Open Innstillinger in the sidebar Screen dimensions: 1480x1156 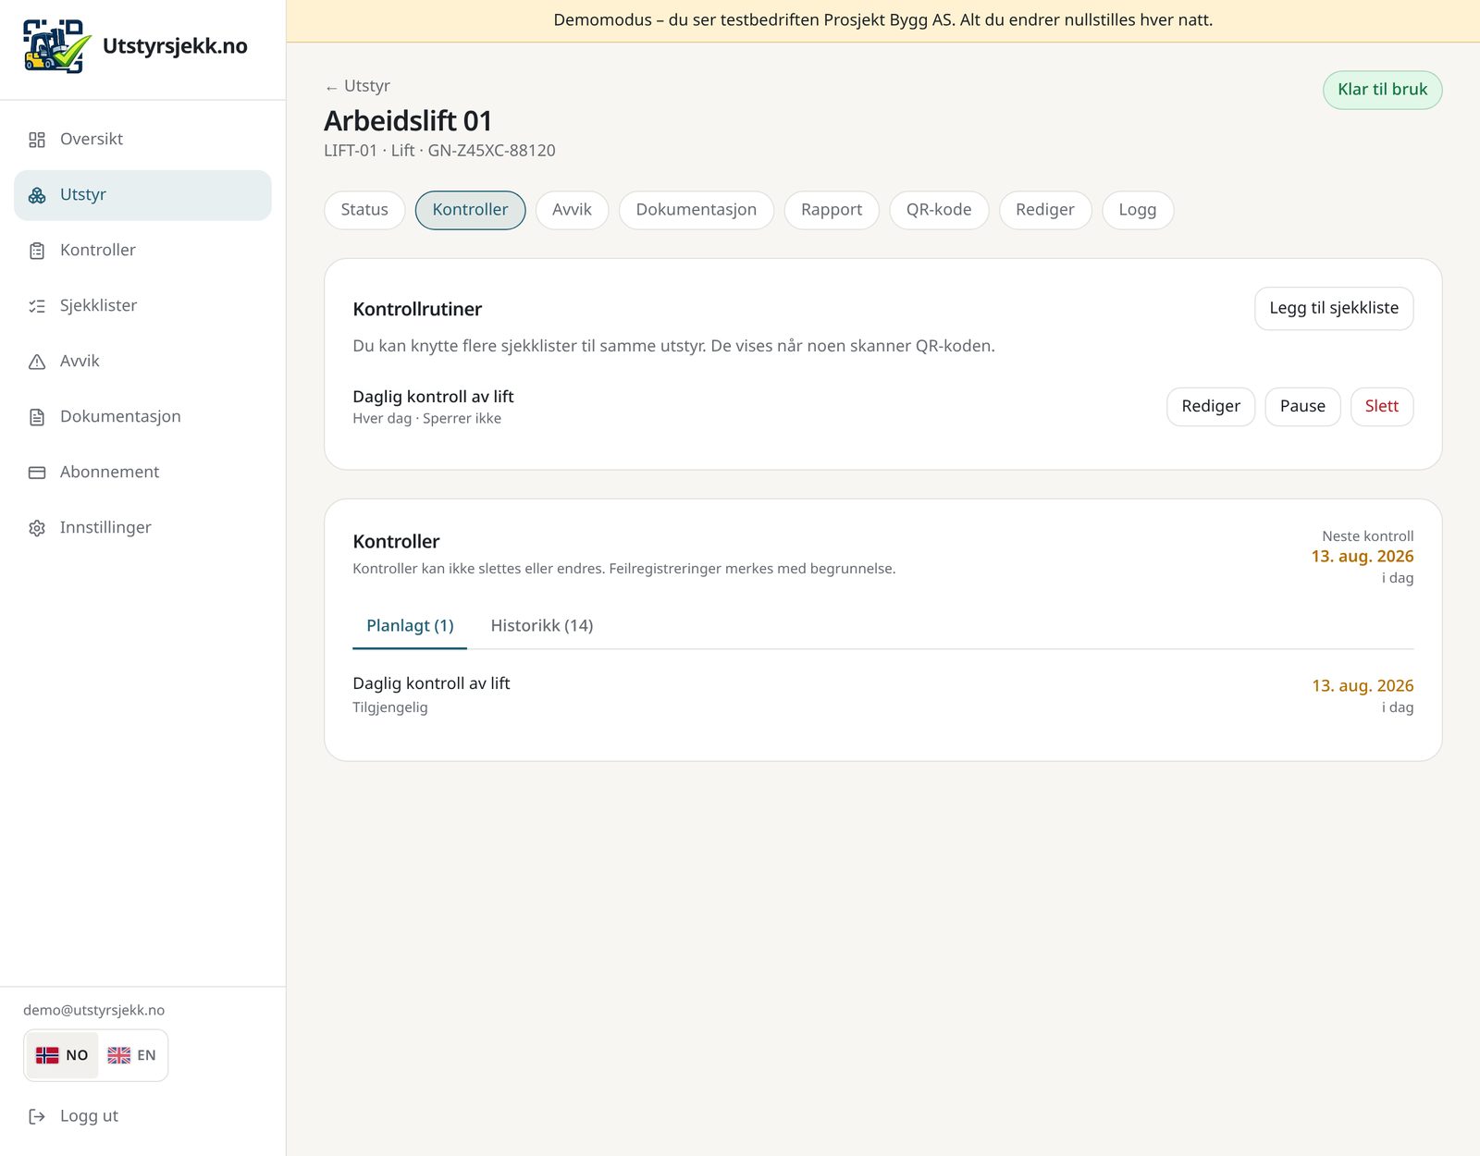click(x=142, y=528)
